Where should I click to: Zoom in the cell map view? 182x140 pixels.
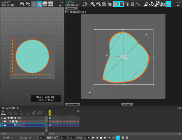(22, 4)
